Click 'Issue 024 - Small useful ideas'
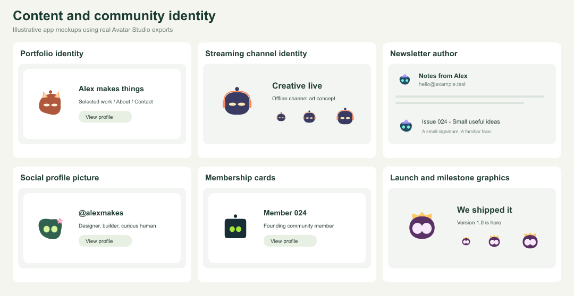The width and height of the screenshot is (574, 296). pyautogui.click(x=461, y=121)
